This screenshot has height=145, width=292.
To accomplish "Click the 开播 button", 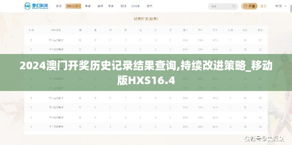I will (249, 6).
